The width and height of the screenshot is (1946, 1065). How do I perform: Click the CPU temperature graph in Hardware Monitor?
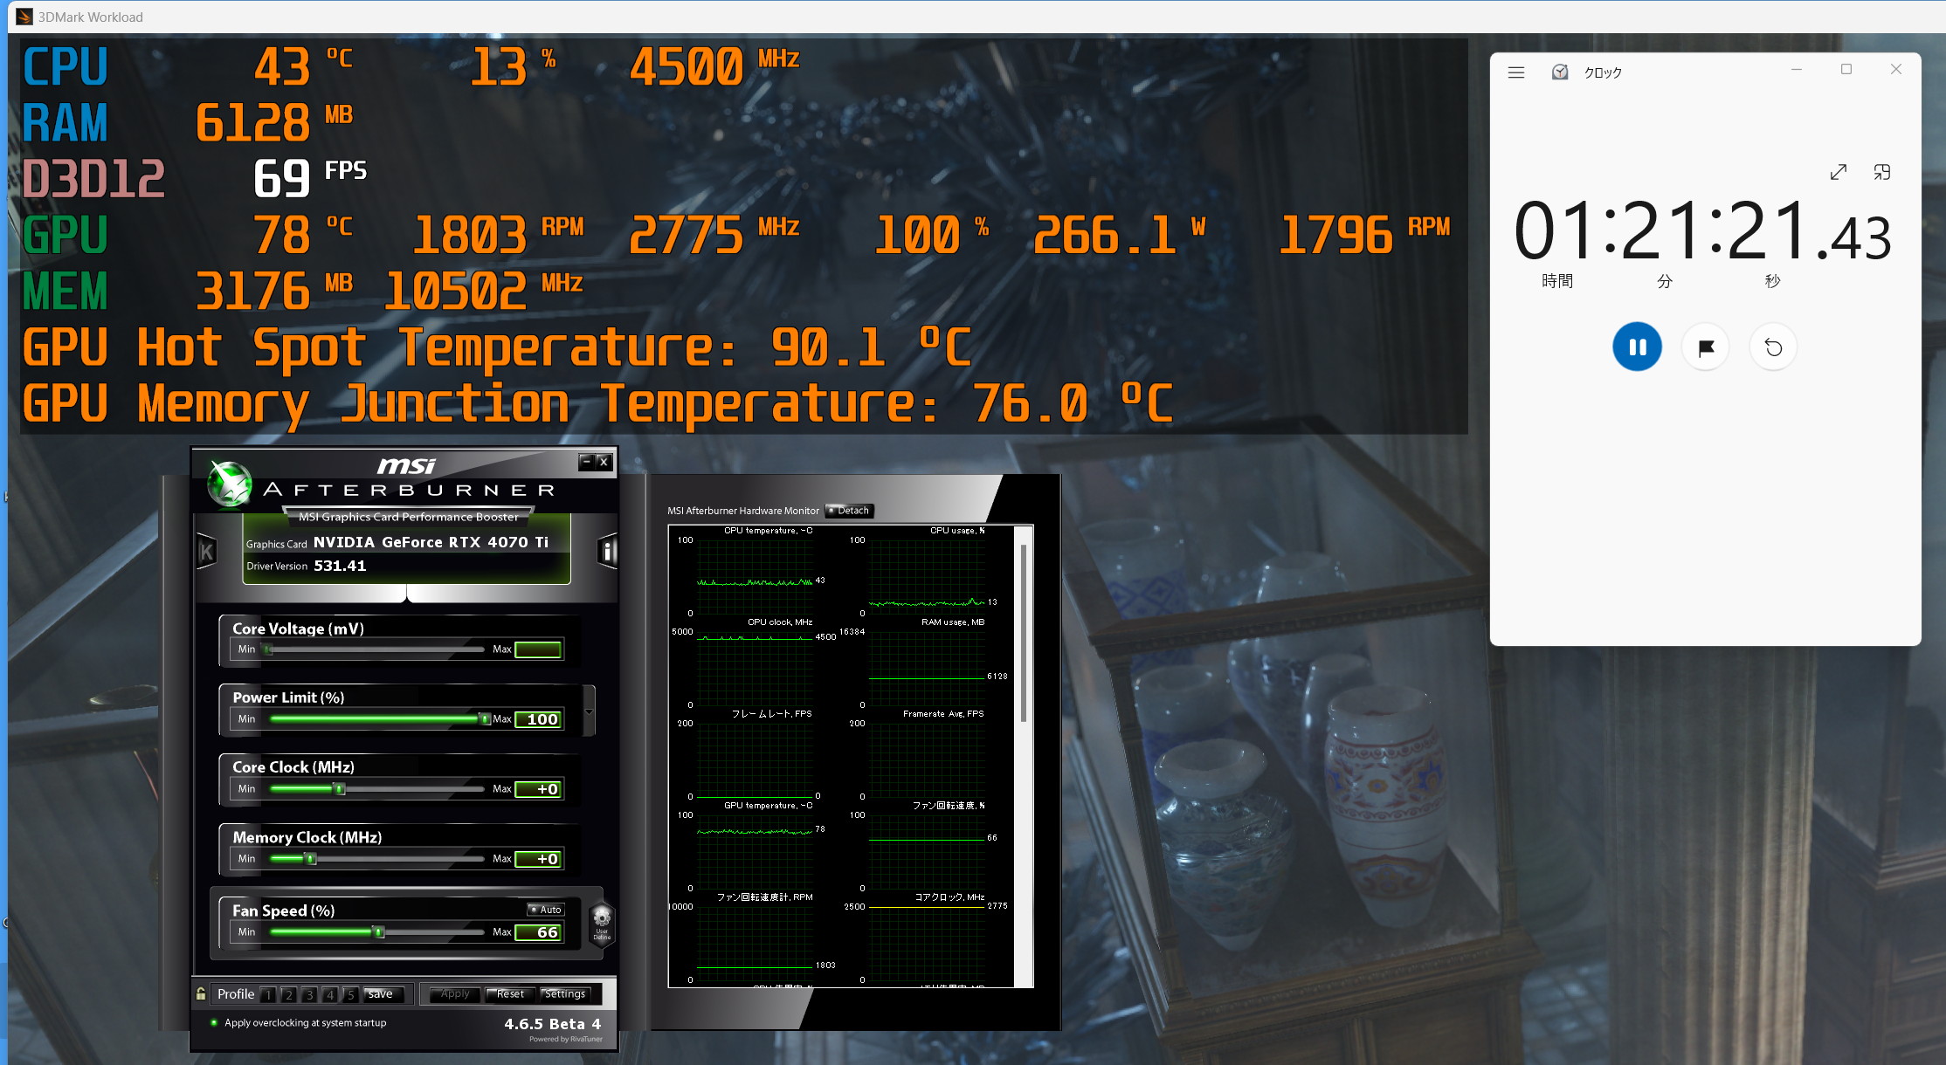point(756,576)
